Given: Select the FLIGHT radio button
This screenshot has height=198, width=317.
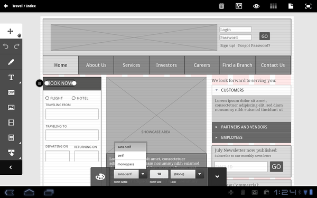Looking at the screenshot, I should (x=47, y=98).
